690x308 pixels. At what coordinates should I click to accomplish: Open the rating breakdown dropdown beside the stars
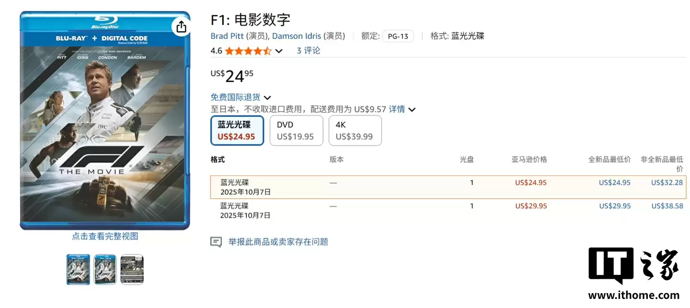tap(279, 50)
